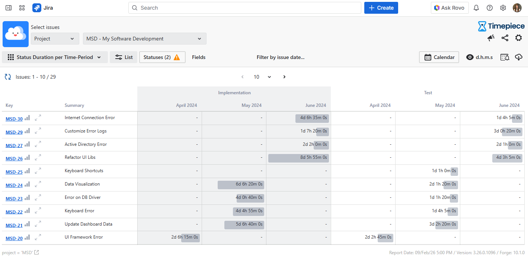
Task: Open the Project issue-selection dropdown
Action: click(x=55, y=39)
